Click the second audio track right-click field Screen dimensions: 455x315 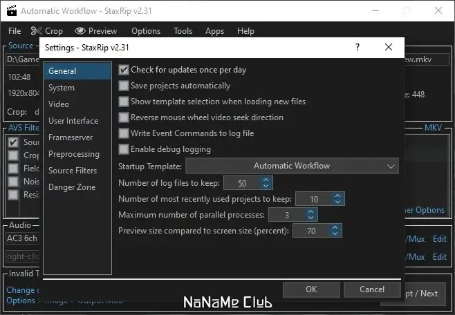[x=22, y=256]
